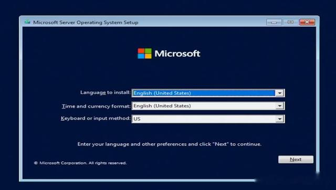Expand Time and currency format dropdown arrow
Image resolution: width=336 pixels, height=190 pixels.
(x=280, y=106)
